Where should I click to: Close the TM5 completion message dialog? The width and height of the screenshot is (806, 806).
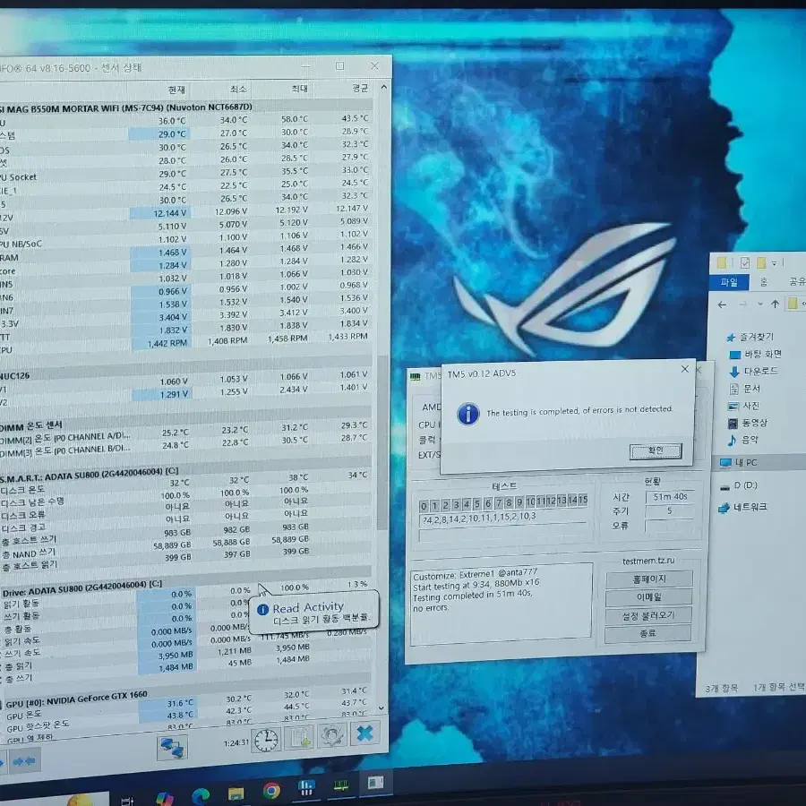tap(685, 369)
